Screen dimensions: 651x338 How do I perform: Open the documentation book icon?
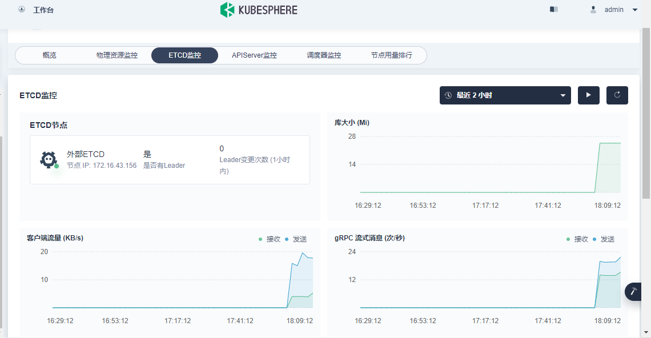click(554, 9)
